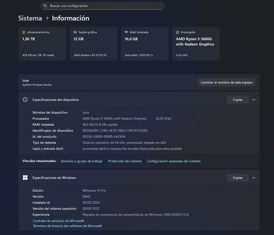Copy the device specifications

coord(238,100)
